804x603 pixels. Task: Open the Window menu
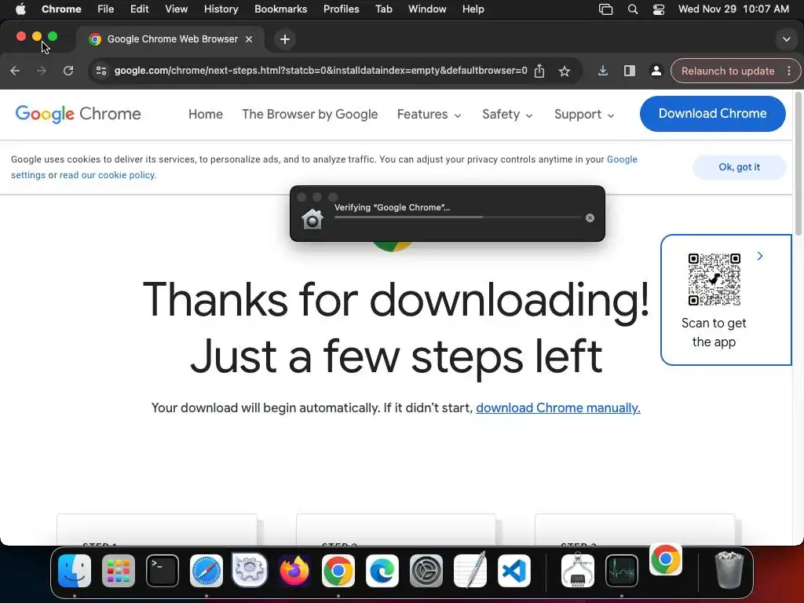click(427, 9)
